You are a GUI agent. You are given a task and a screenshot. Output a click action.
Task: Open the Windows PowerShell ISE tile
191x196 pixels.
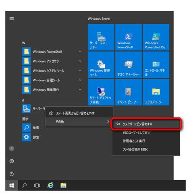pyautogui.click(x=156, y=37)
